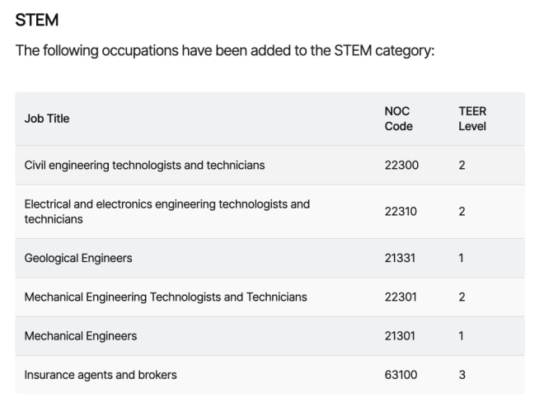
Task: Select the Mechanical Engineering Technologists and Technicians row
Action: coord(270,297)
